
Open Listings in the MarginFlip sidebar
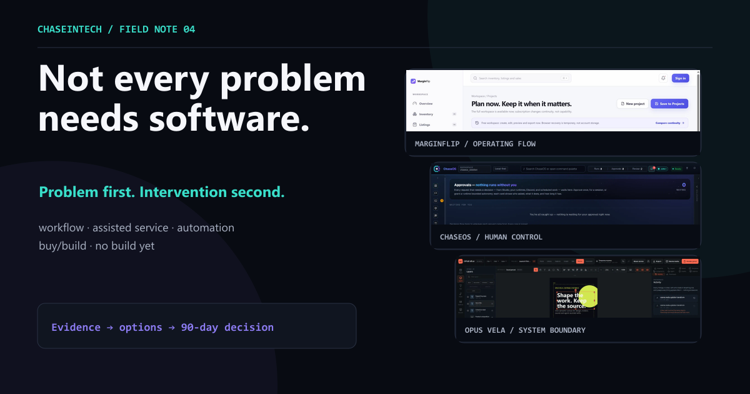pos(424,124)
